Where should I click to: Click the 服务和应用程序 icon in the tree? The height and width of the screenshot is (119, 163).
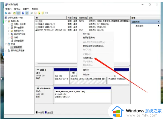[9, 51]
